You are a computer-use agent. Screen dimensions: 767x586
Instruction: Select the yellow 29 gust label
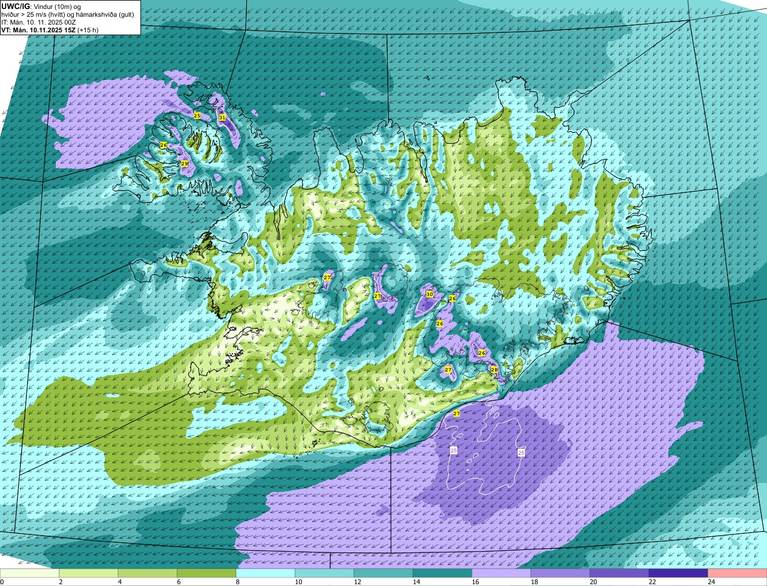185,164
